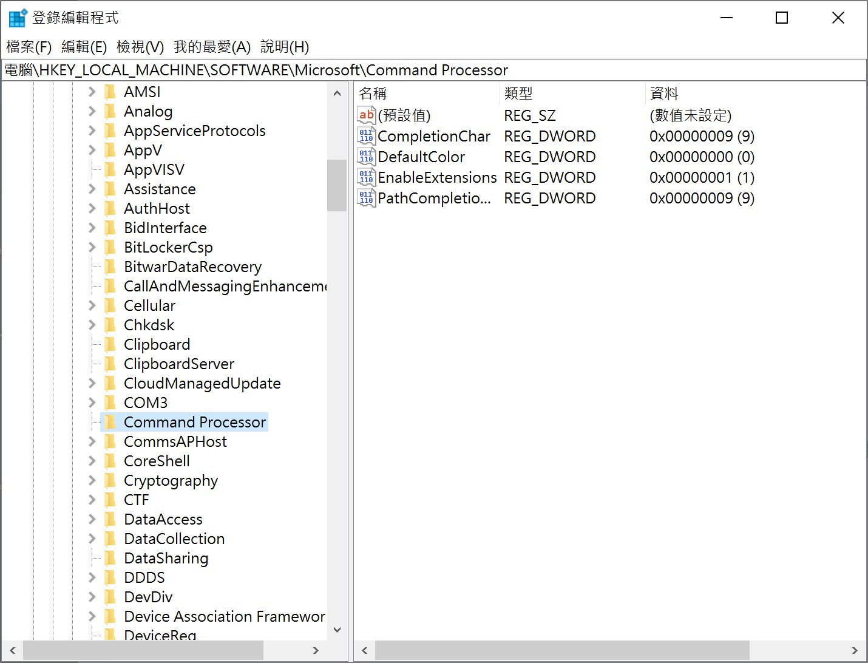Click the folder icon of BidInterface key
Screen dimensions: 868x663
110,228
